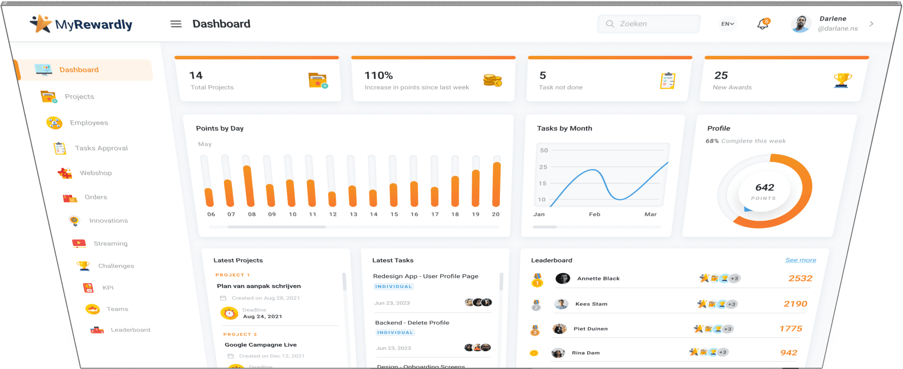Go to Employees in the sidebar
The image size is (903, 369).
(x=89, y=123)
